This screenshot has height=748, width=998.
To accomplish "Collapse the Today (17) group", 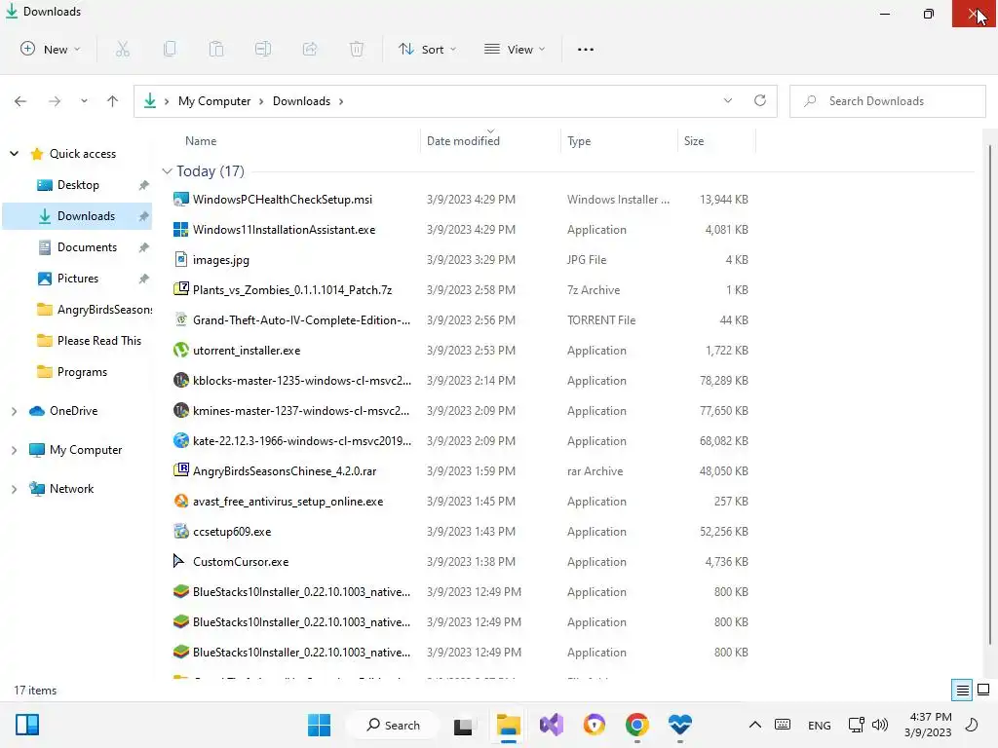I will click(167, 171).
